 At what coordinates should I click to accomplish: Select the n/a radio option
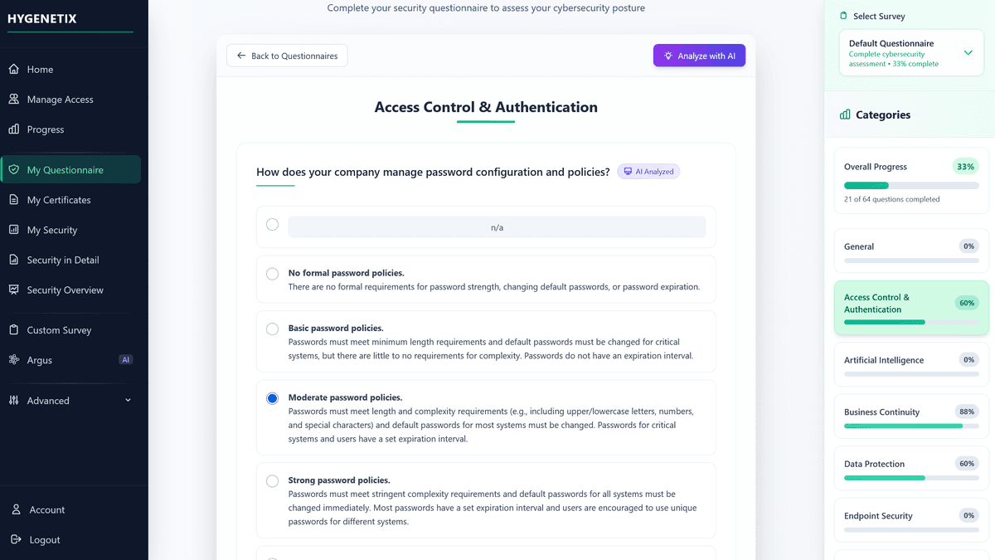(x=272, y=224)
